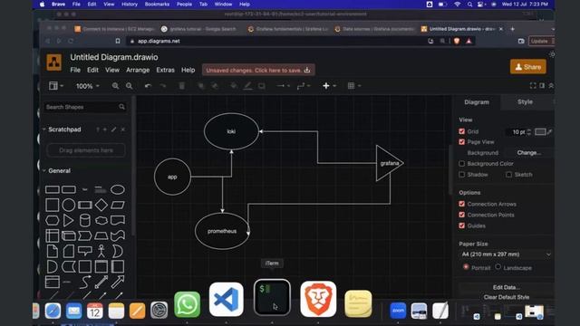Screen dimensions: 580x326
Task: Click the Clear Default Style button
Action: 506,297
